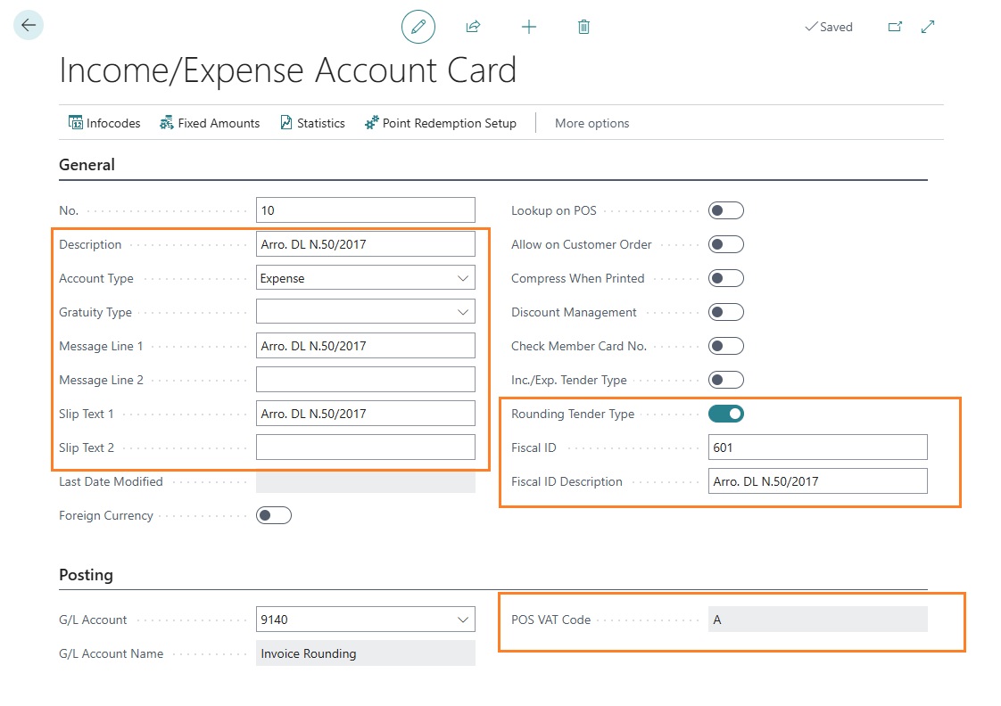The height and width of the screenshot is (706, 1001).
Task: Click the expand page arrows icon
Action: point(928,27)
